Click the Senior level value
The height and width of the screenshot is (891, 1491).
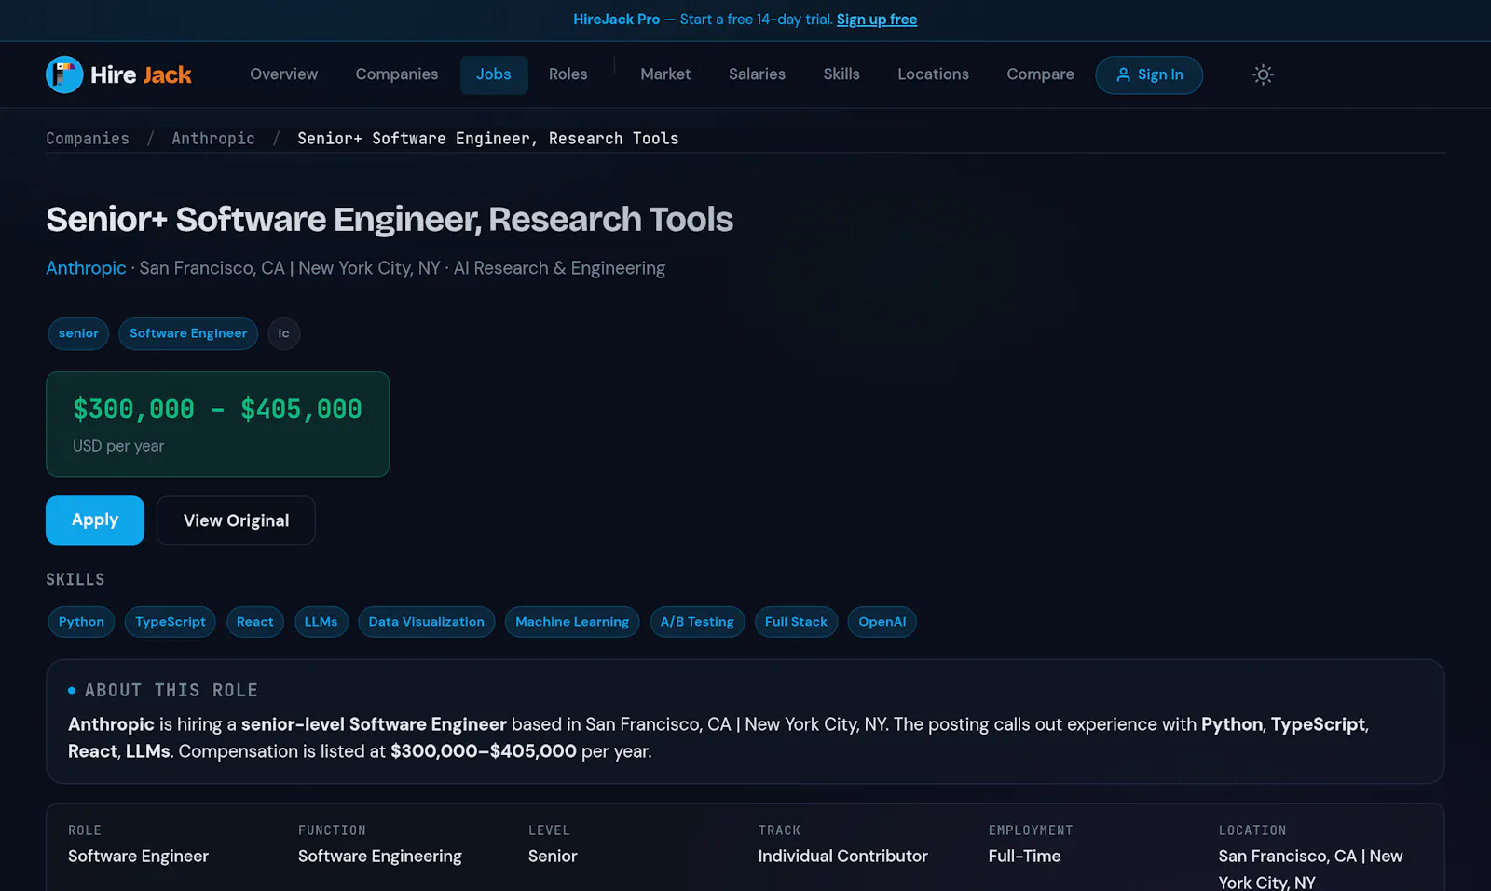(x=553, y=857)
